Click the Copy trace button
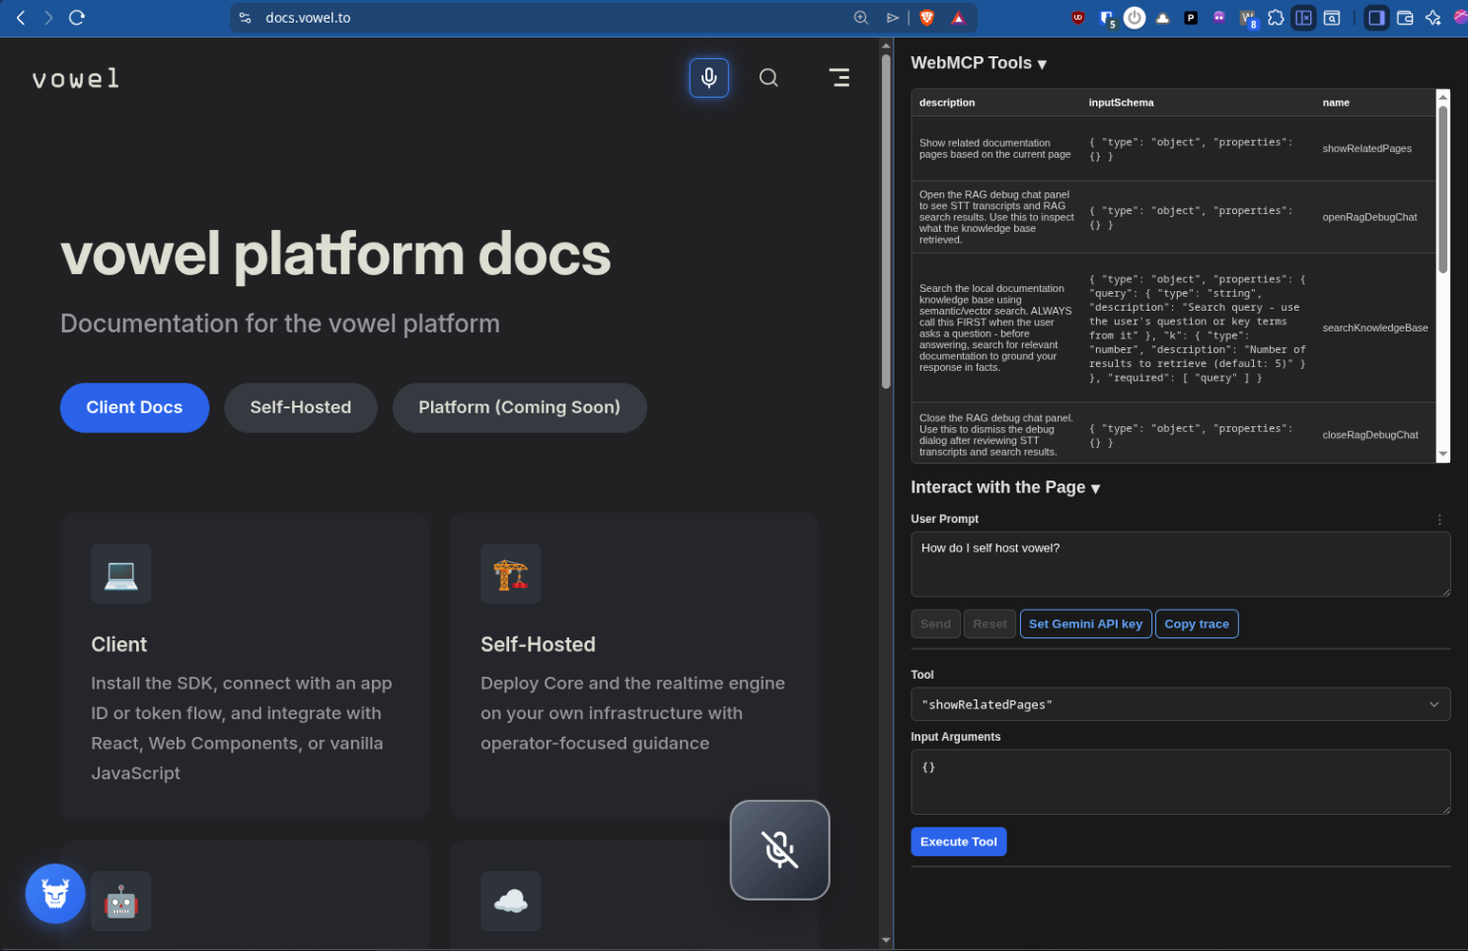1468x951 pixels. [x=1197, y=623]
